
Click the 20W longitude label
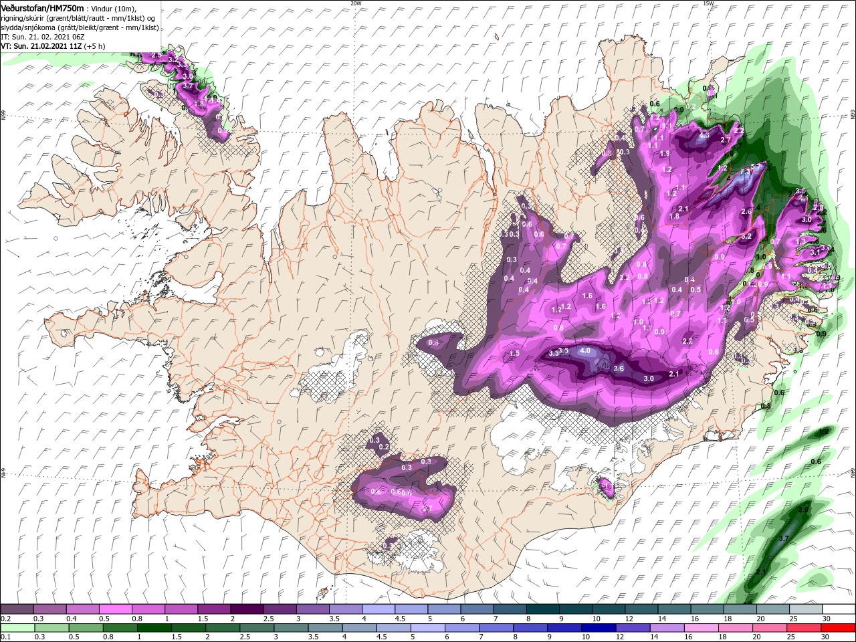pyautogui.click(x=356, y=3)
